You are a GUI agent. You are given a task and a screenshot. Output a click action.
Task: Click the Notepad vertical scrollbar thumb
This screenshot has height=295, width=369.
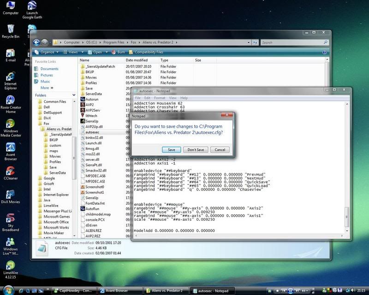click(x=347, y=217)
